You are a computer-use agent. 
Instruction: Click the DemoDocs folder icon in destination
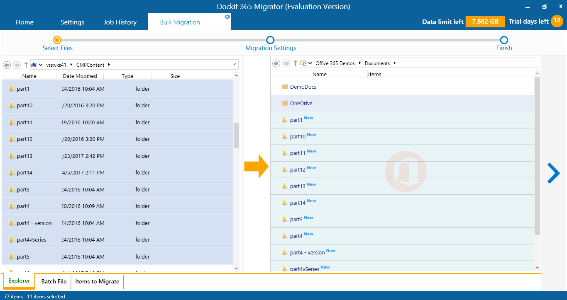285,87
